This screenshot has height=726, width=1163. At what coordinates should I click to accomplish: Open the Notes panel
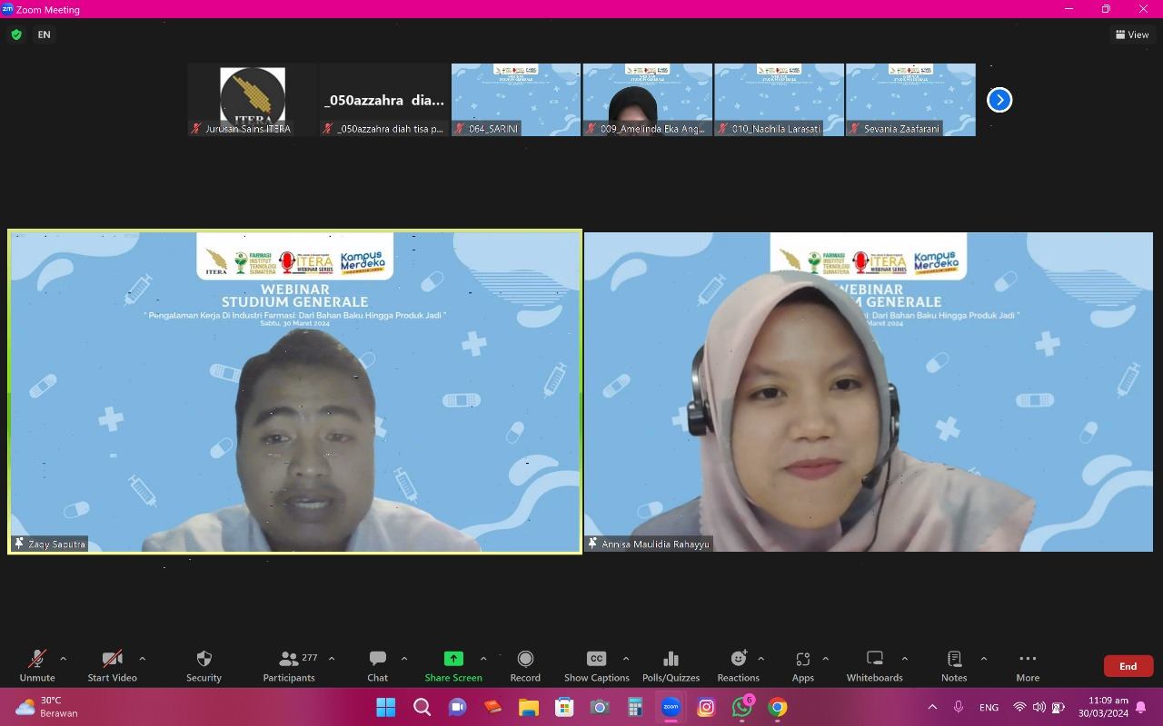(x=954, y=665)
